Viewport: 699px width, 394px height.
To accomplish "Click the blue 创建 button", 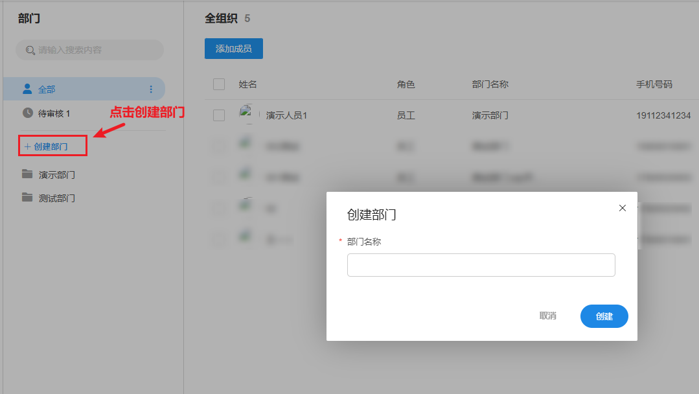I will pos(604,316).
